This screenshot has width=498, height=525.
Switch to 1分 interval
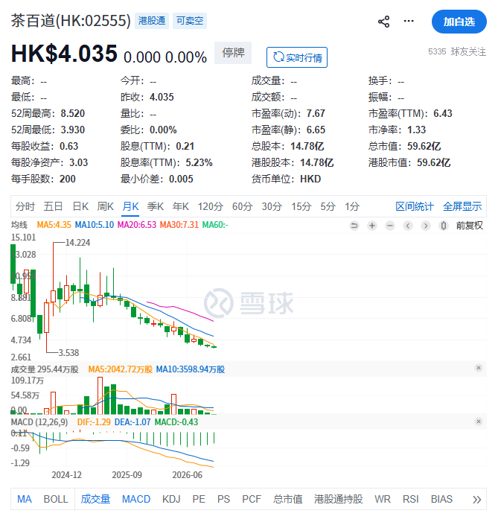point(352,206)
